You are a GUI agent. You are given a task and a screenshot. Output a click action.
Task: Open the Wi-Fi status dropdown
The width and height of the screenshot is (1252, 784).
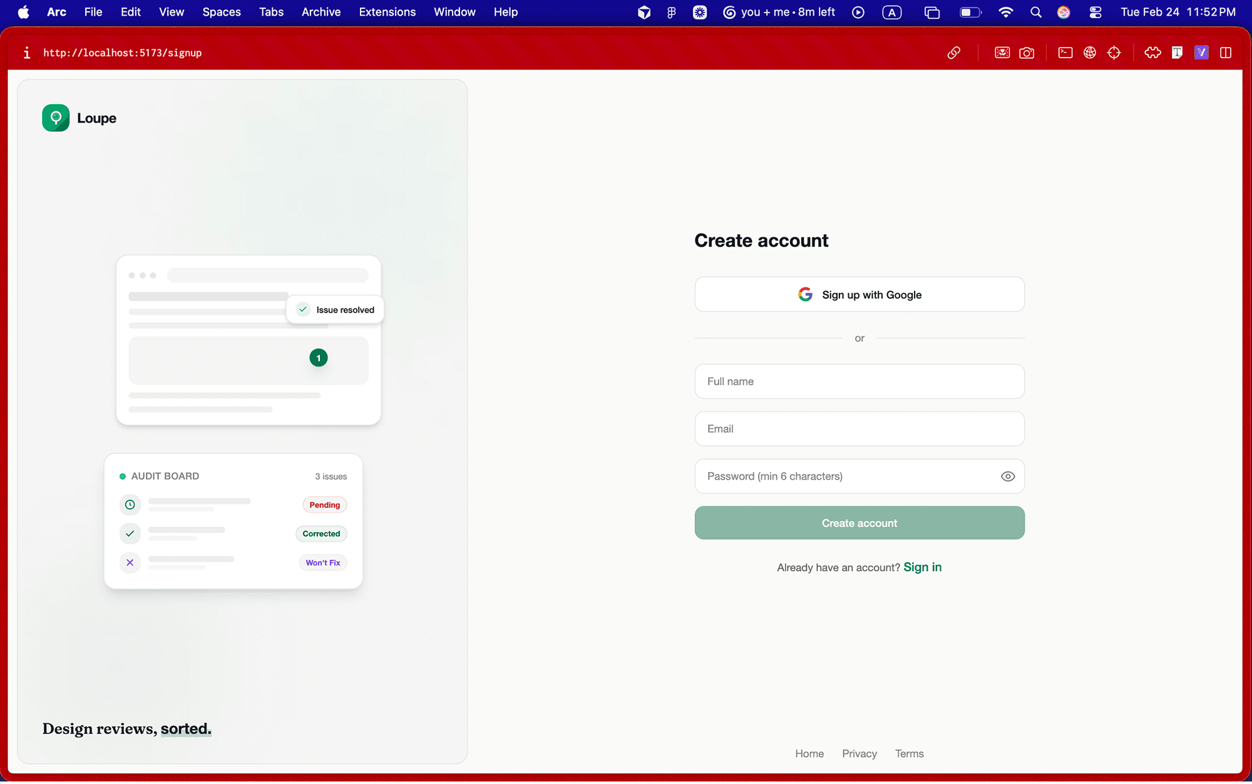[x=1006, y=12]
